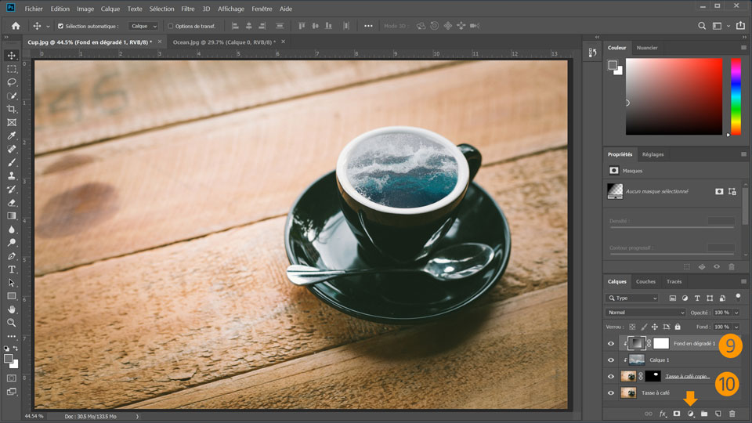Open the Type layer filter dropdown
The width and height of the screenshot is (752, 423).
632,298
